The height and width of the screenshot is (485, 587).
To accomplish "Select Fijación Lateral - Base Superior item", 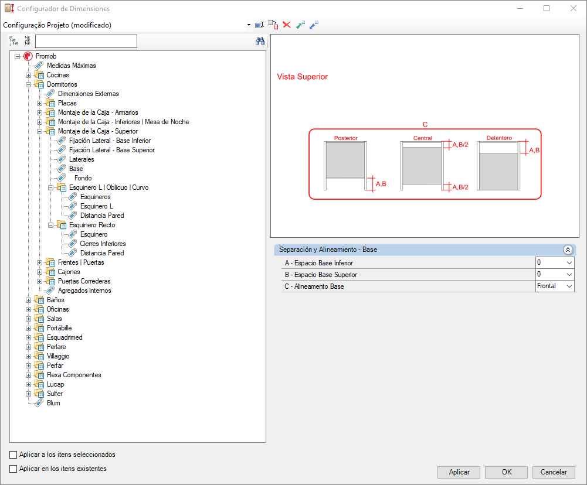I will (112, 150).
